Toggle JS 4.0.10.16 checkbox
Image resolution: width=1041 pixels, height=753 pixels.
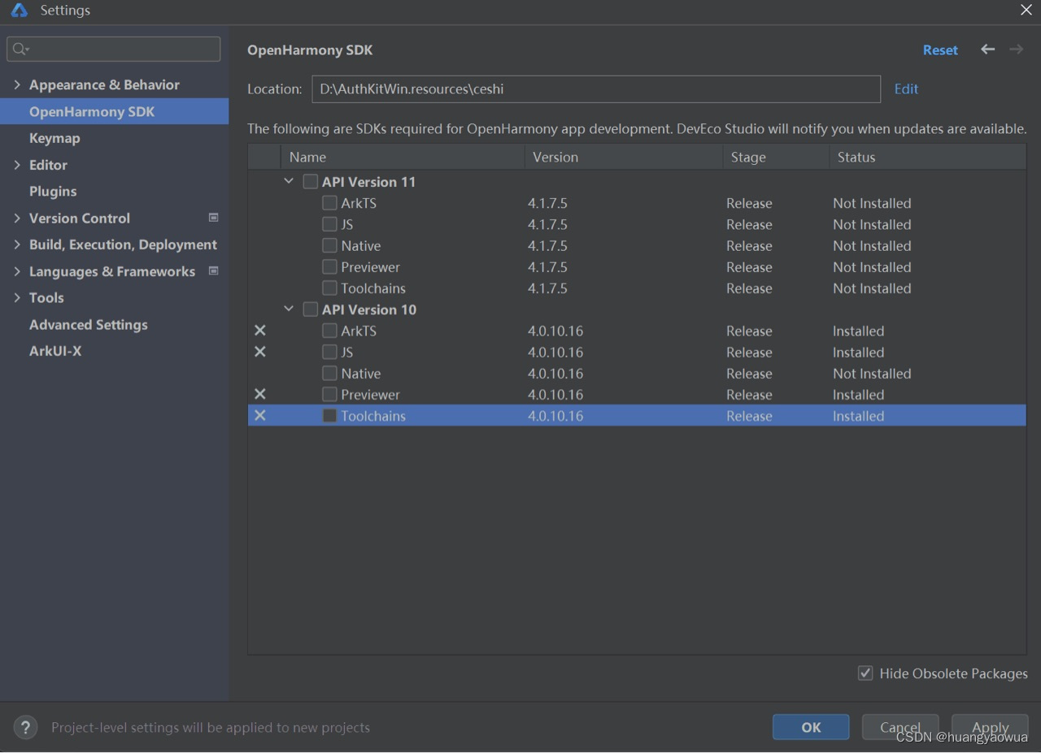(329, 352)
